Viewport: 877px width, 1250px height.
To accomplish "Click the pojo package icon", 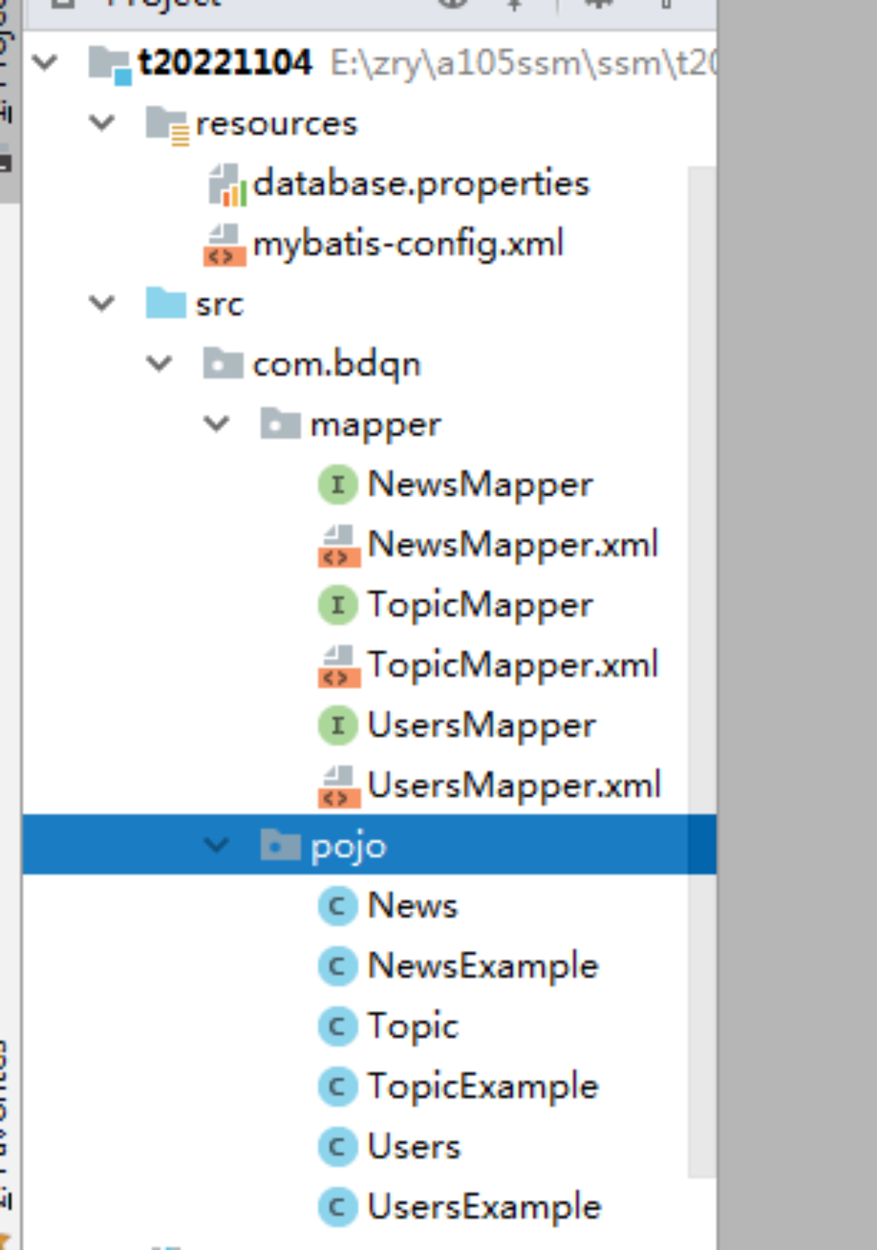I will [280, 845].
